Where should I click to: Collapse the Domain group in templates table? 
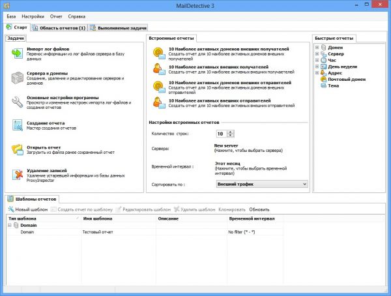coord(10,225)
